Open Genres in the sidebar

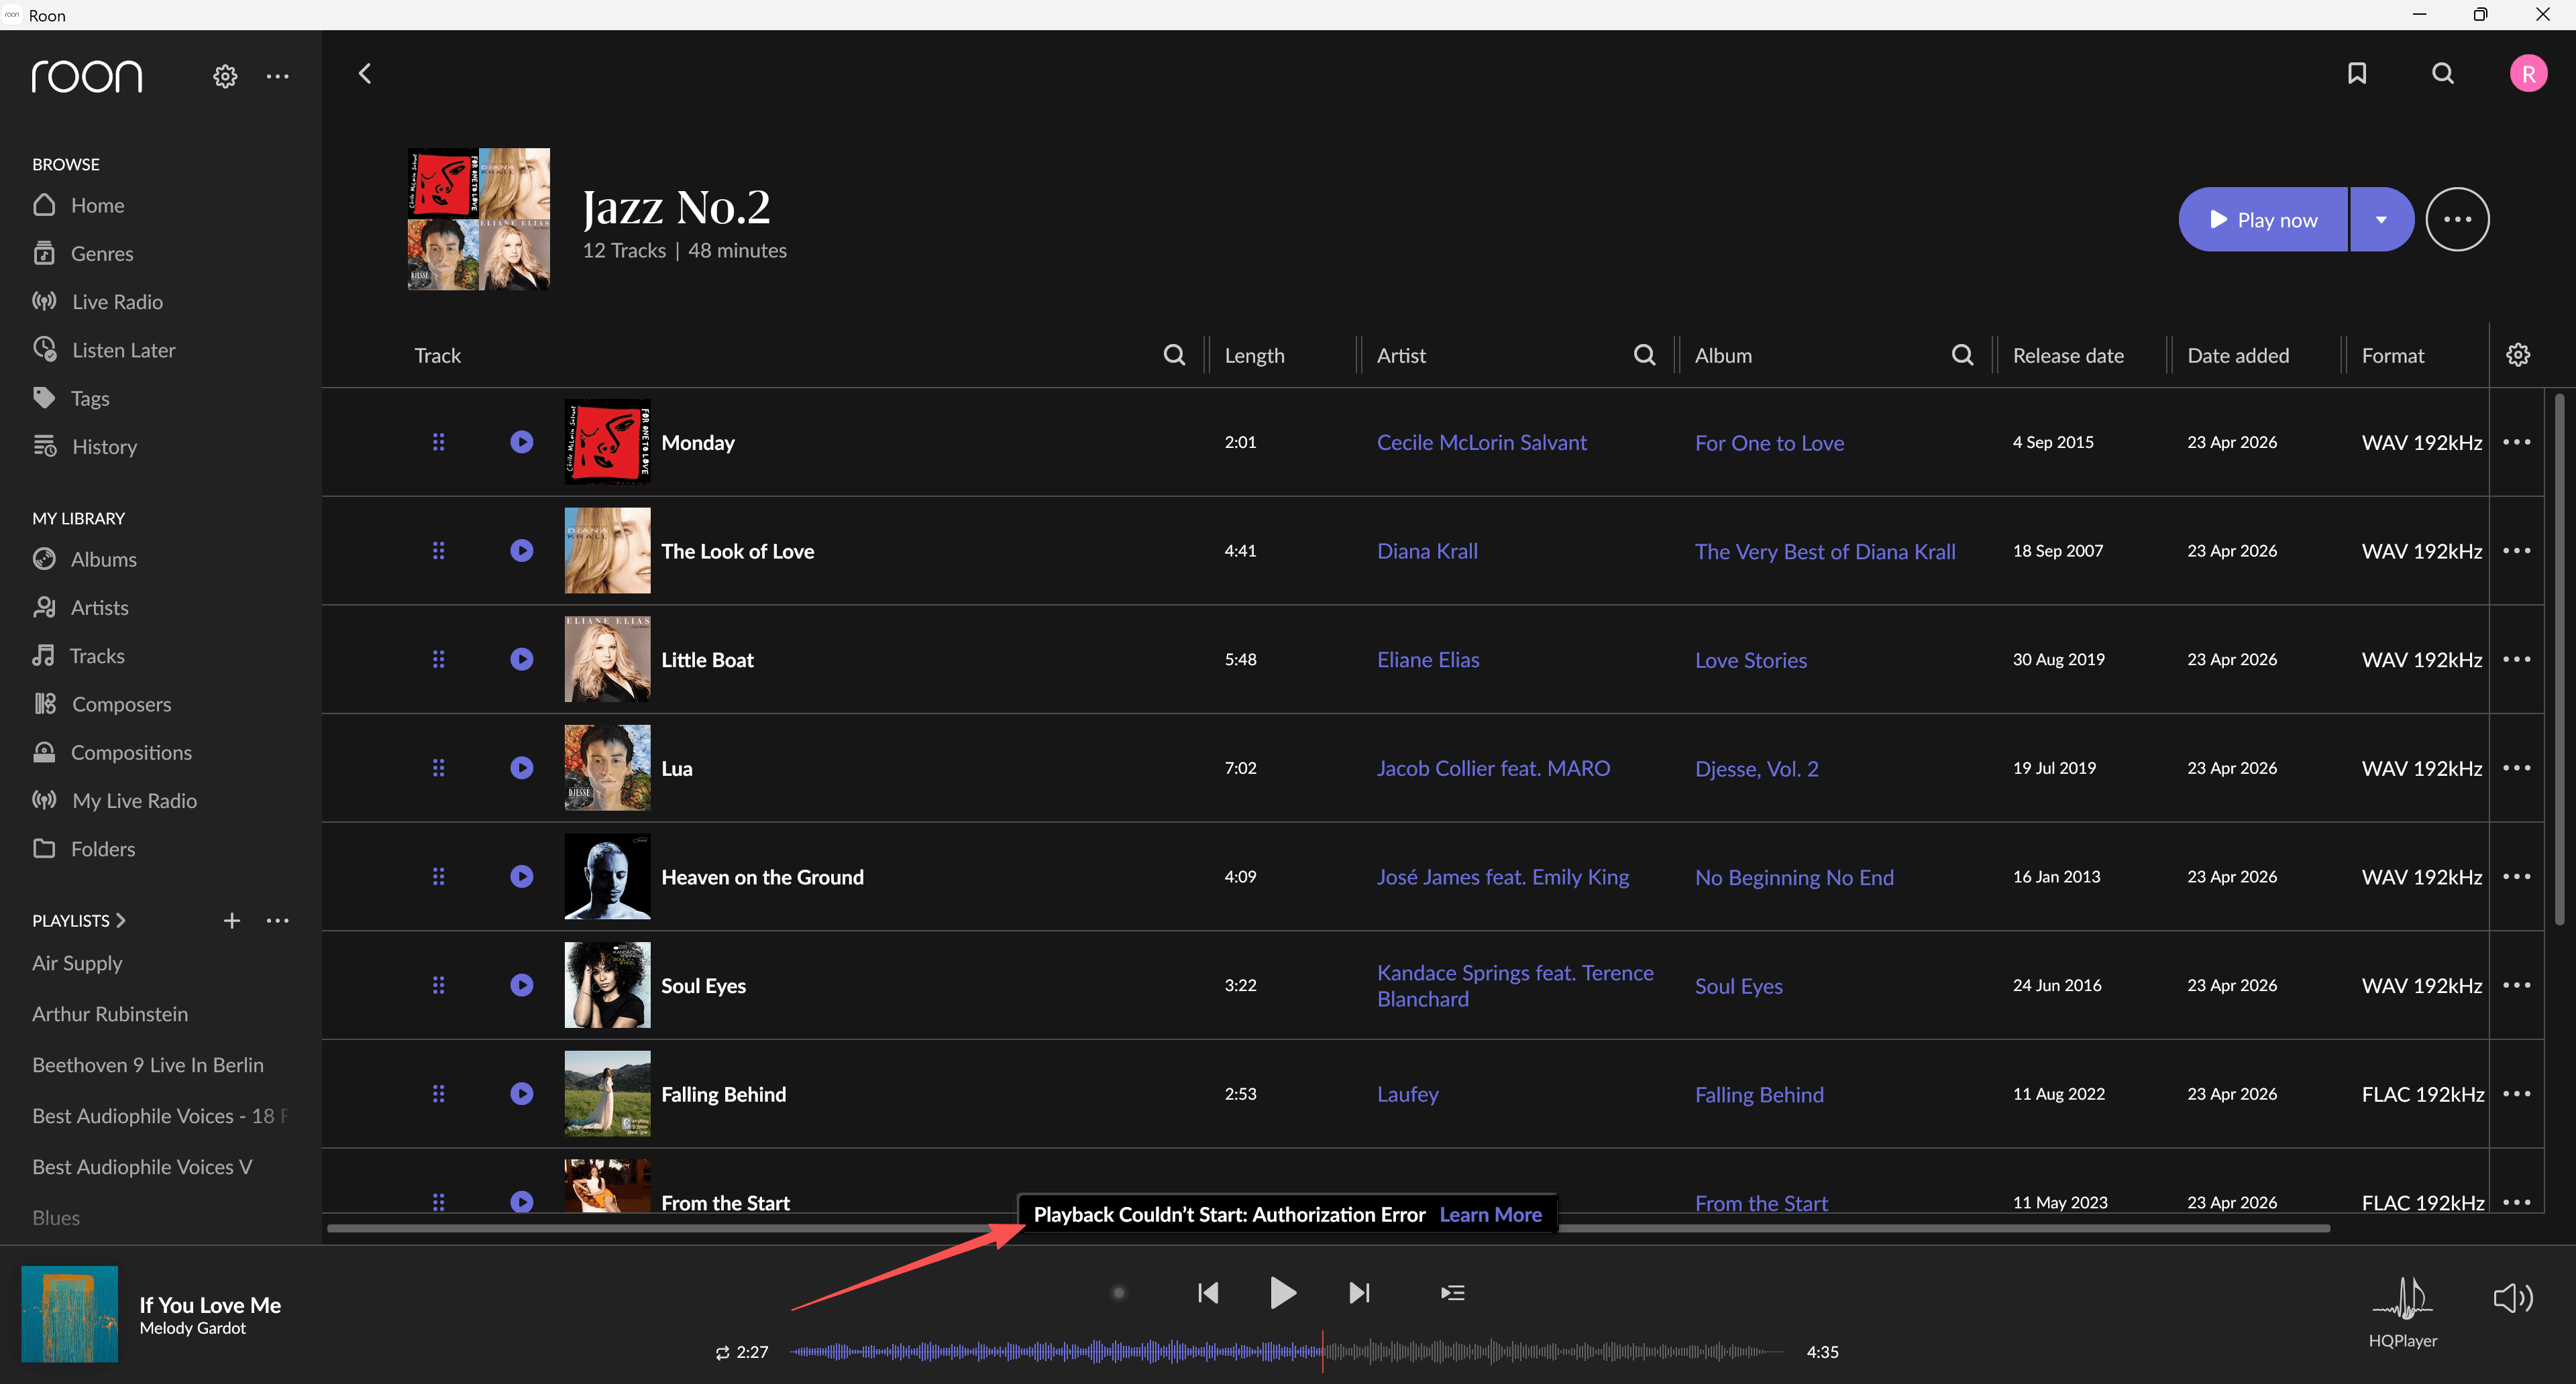[x=83, y=253]
